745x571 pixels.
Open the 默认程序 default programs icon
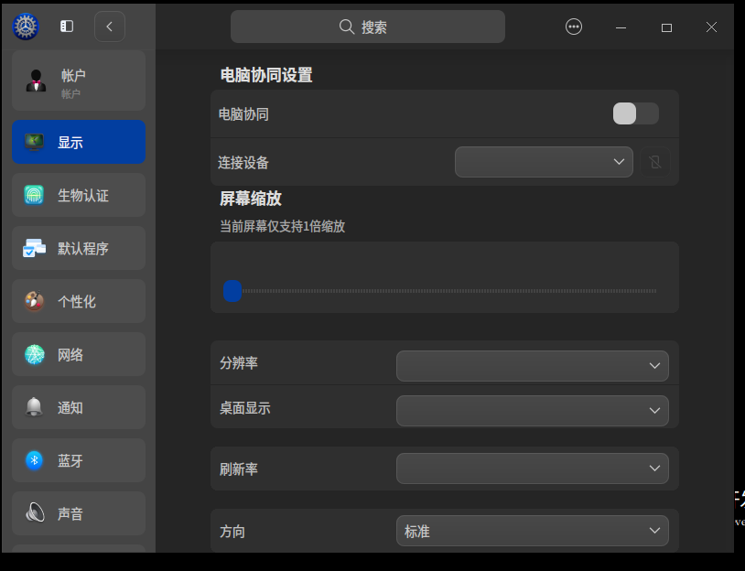(33, 247)
